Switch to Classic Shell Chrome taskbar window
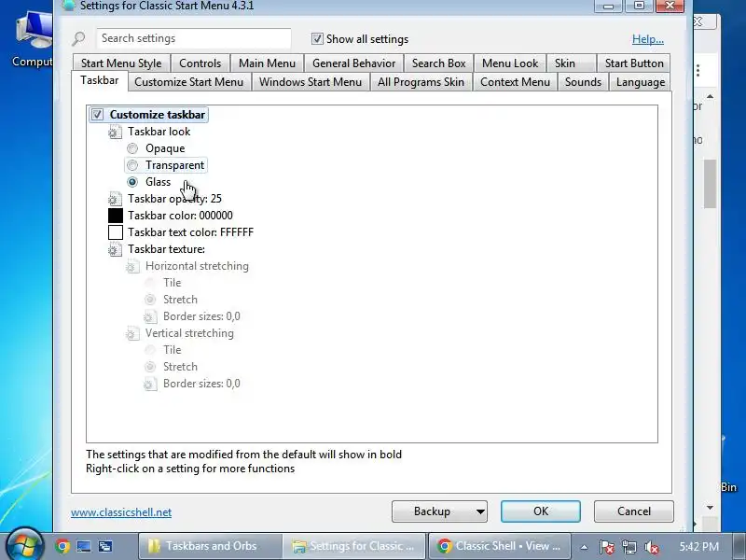This screenshot has width=746, height=560. (500, 546)
